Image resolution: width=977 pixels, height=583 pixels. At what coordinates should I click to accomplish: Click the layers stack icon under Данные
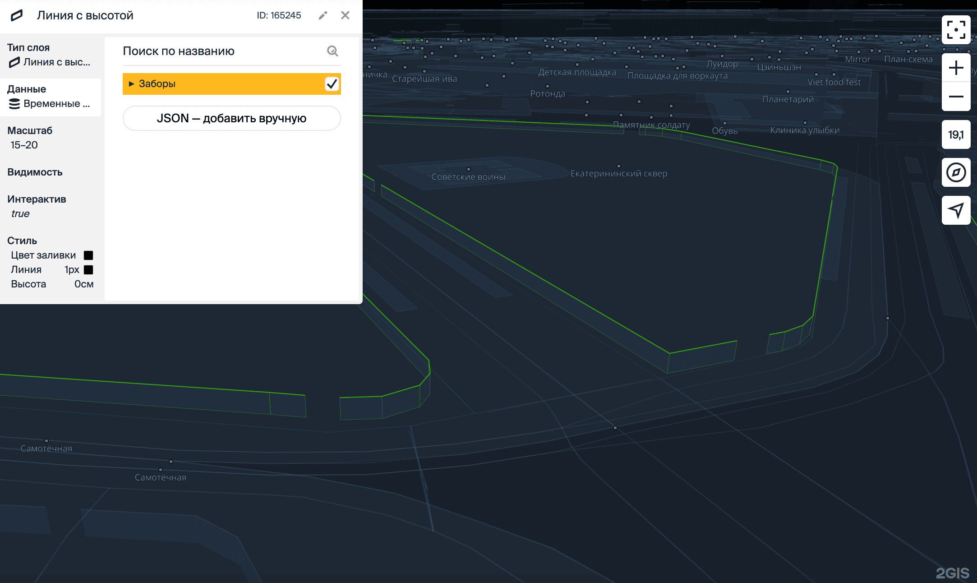click(x=14, y=104)
